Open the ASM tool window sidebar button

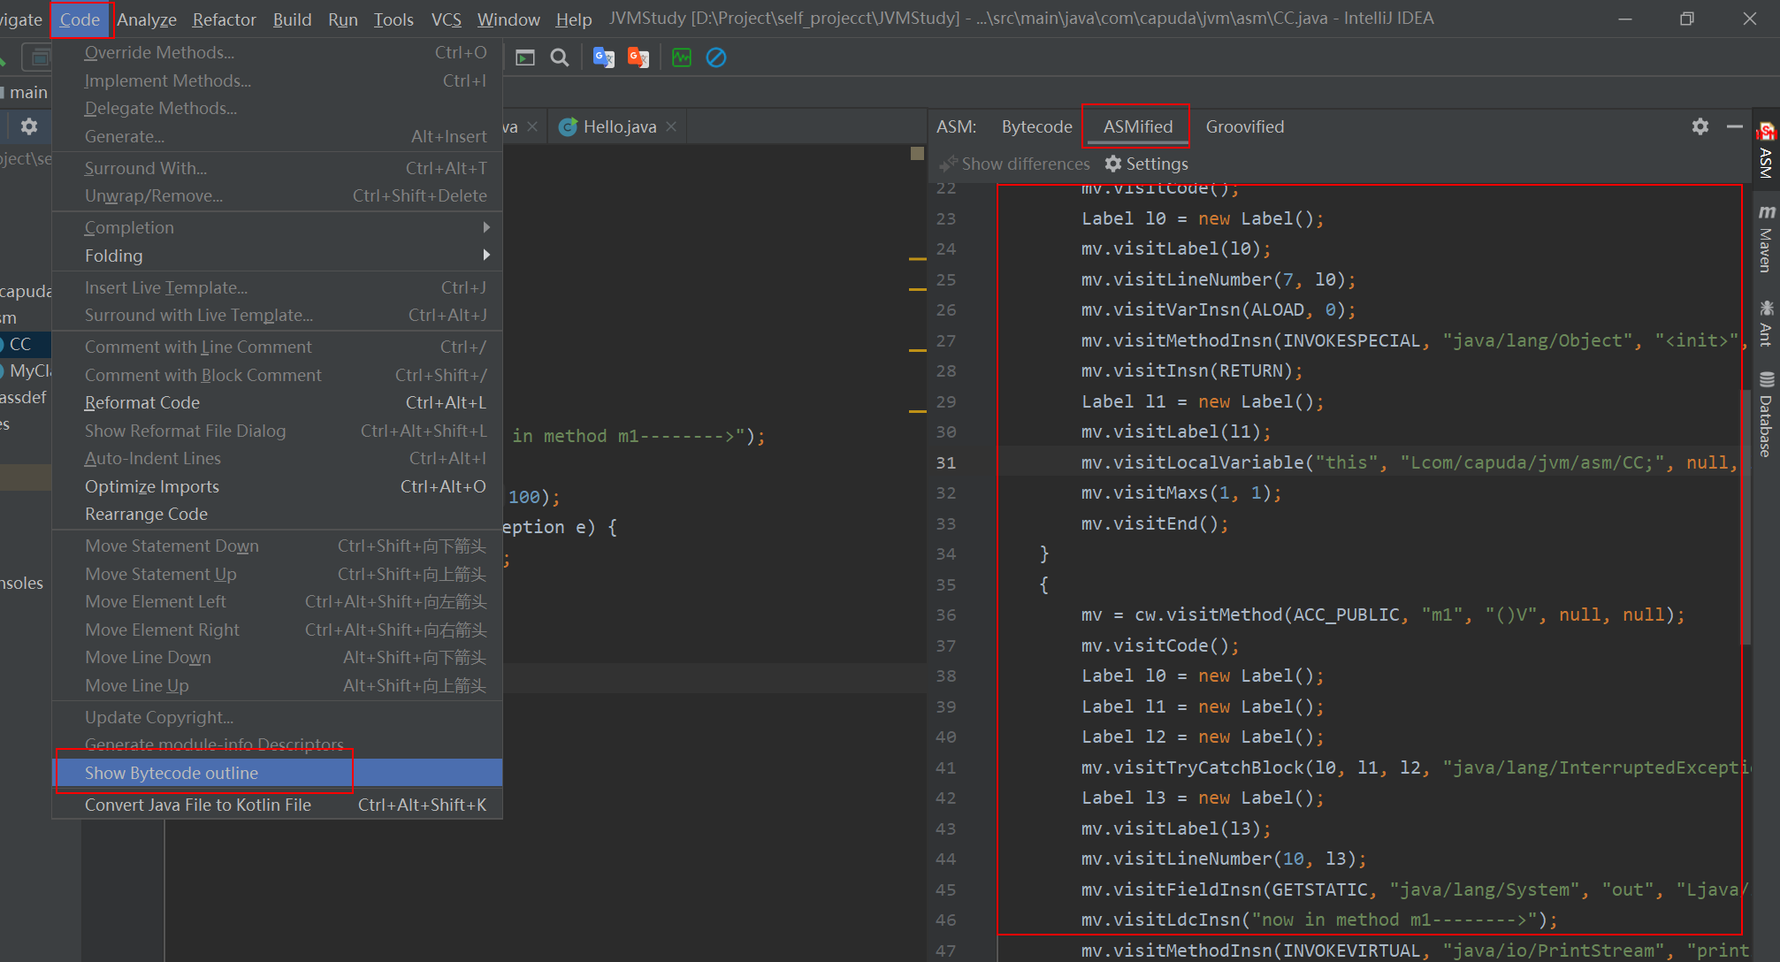[1766, 151]
